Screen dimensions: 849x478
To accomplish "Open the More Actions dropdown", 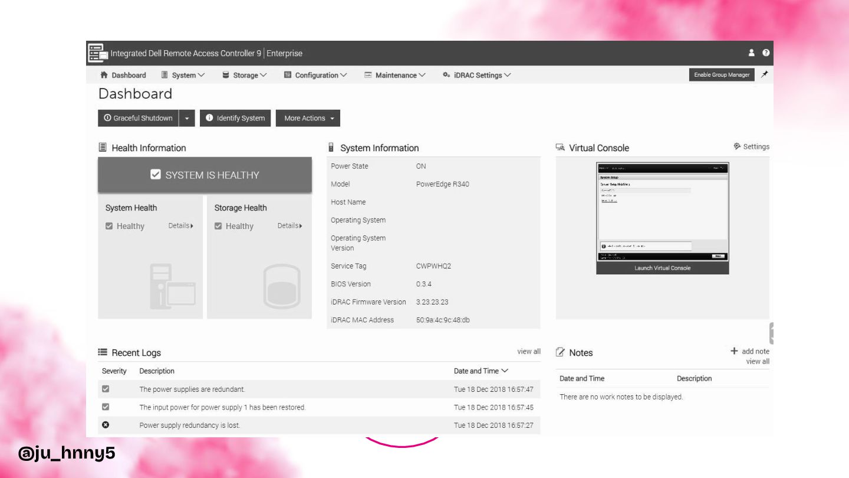I will (308, 118).
